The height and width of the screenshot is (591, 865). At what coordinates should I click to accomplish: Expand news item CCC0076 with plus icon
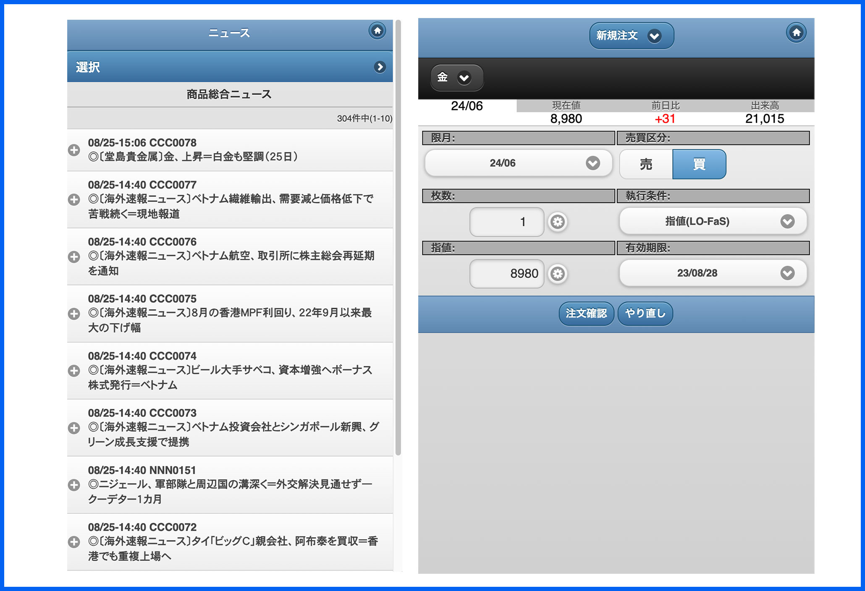(x=74, y=256)
